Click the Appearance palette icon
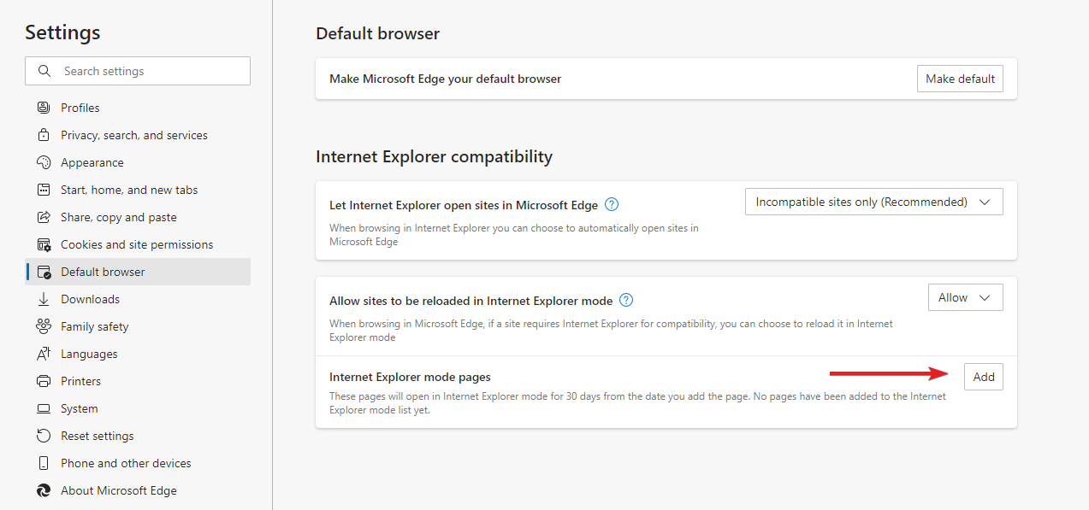Viewport: 1089px width, 510px height. click(44, 162)
